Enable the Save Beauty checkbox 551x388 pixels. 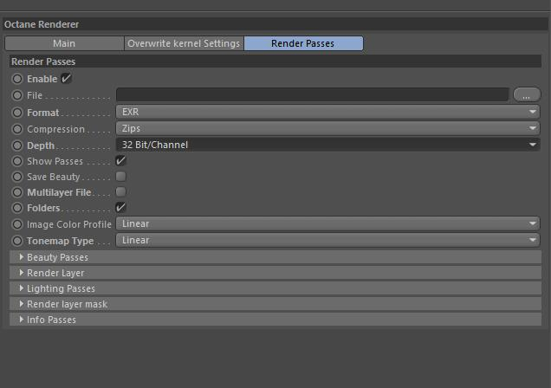121,177
